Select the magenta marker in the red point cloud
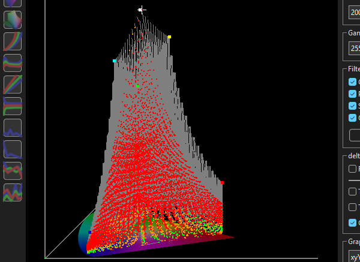Image resolution: width=360 pixels, height=262 pixels. pos(142,170)
